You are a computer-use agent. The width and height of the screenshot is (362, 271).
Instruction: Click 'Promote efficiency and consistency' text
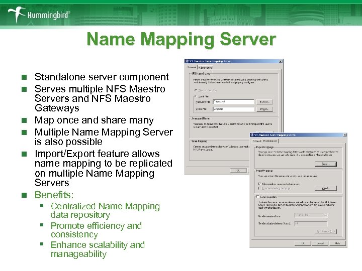coord(96,230)
